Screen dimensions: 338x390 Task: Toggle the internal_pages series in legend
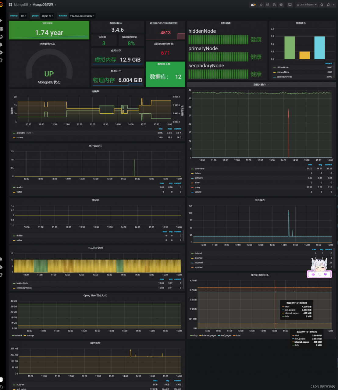209,335
